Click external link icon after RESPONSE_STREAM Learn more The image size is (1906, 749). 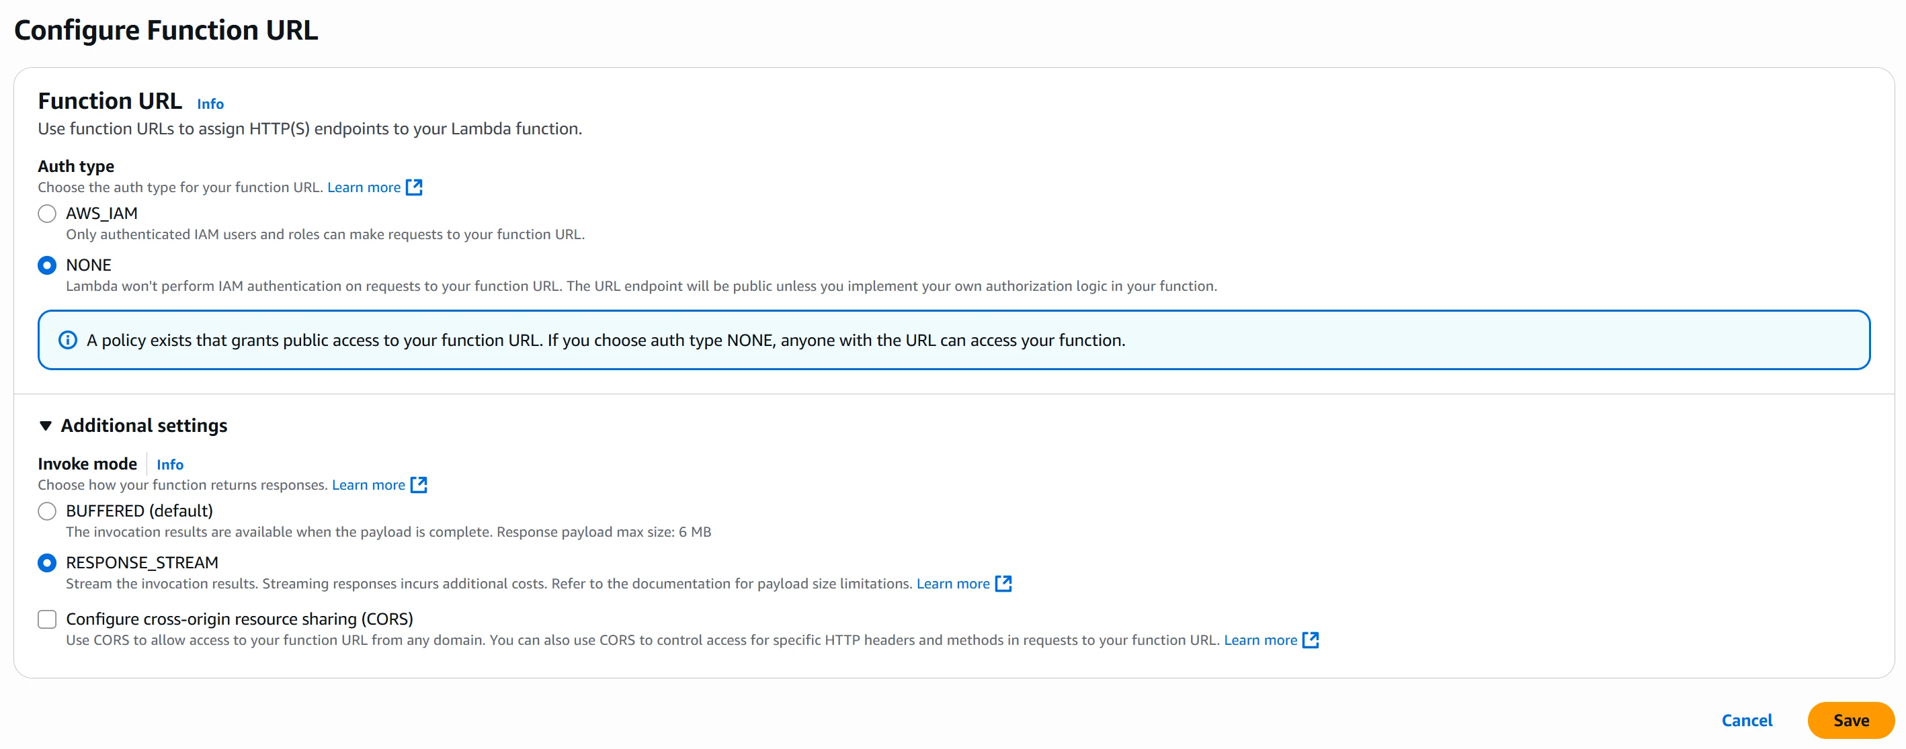coord(1003,583)
